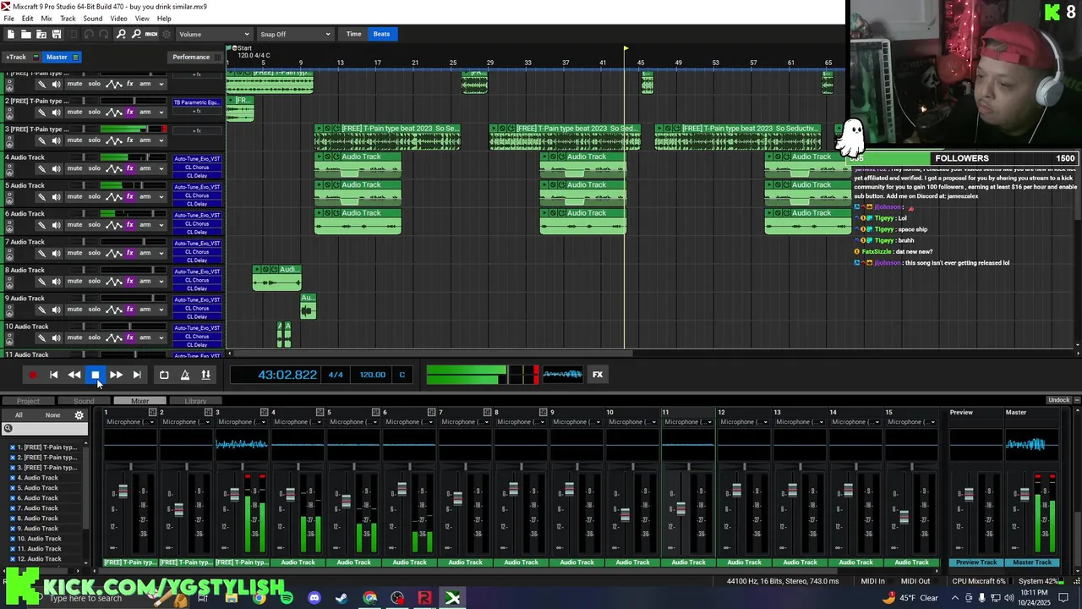Uncheck 1. [FREE] T-Pain in mixer list
This screenshot has height=609, width=1082.
13,447
